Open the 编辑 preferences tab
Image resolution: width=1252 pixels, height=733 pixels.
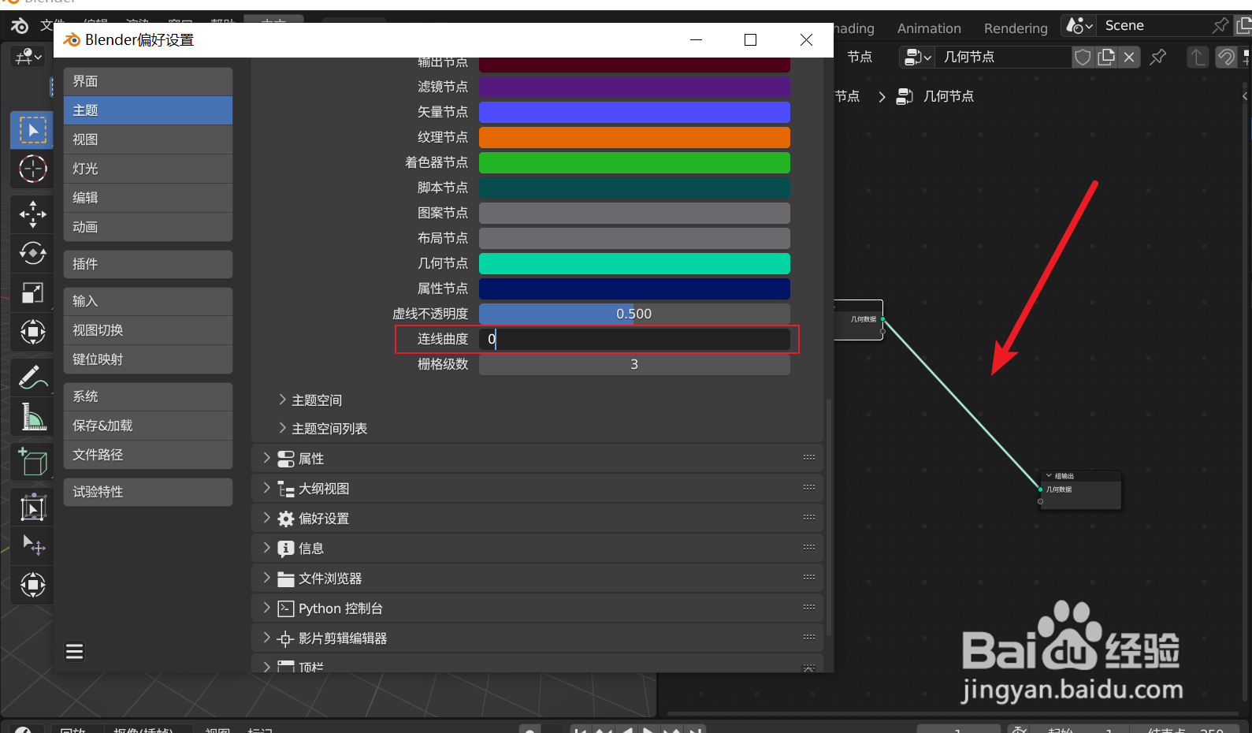[148, 198]
